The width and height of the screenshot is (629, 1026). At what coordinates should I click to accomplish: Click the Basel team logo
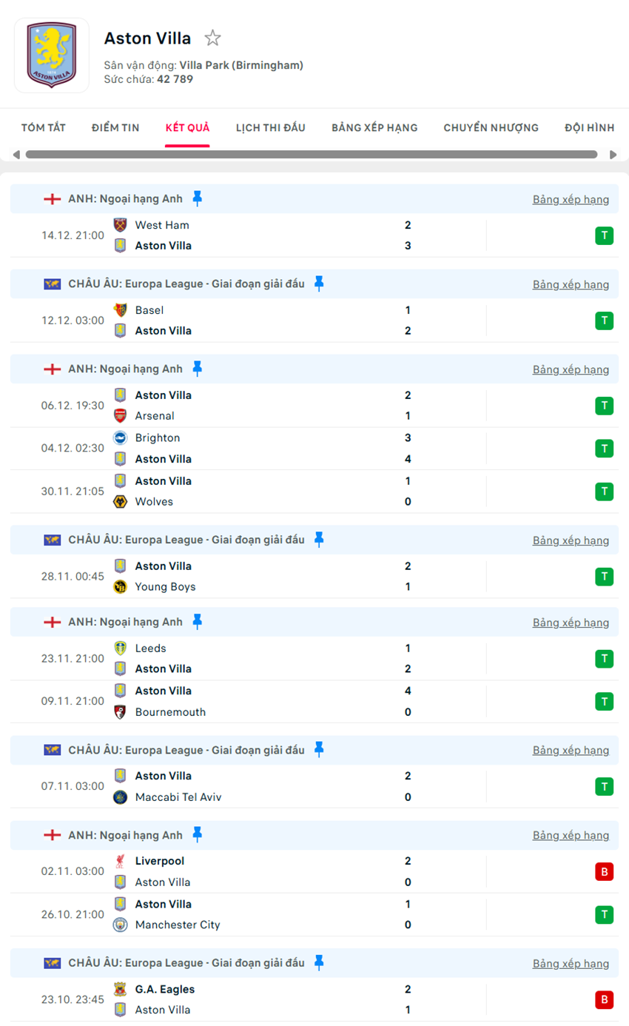point(120,310)
